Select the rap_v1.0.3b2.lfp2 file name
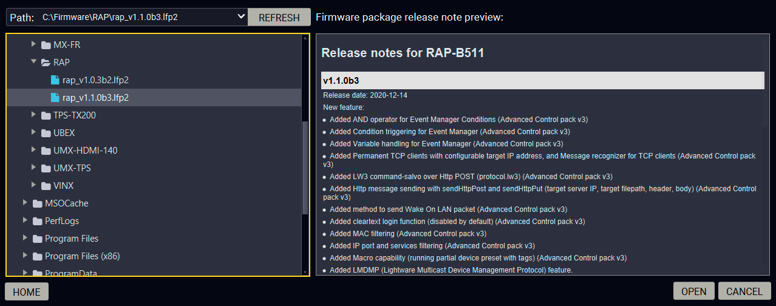776x306 pixels. click(96, 80)
